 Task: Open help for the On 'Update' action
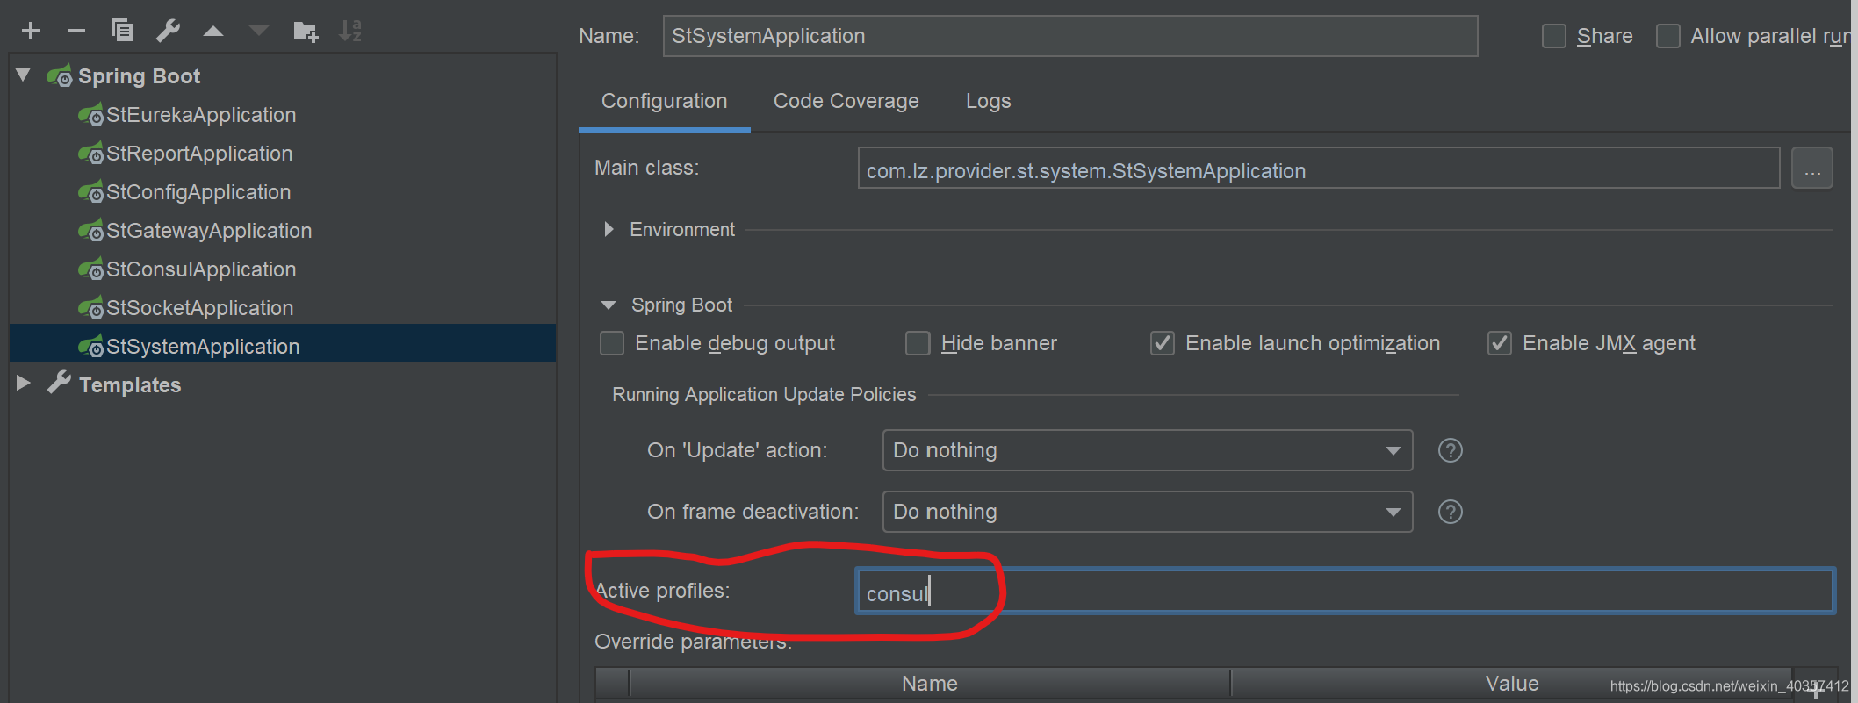(x=1451, y=450)
